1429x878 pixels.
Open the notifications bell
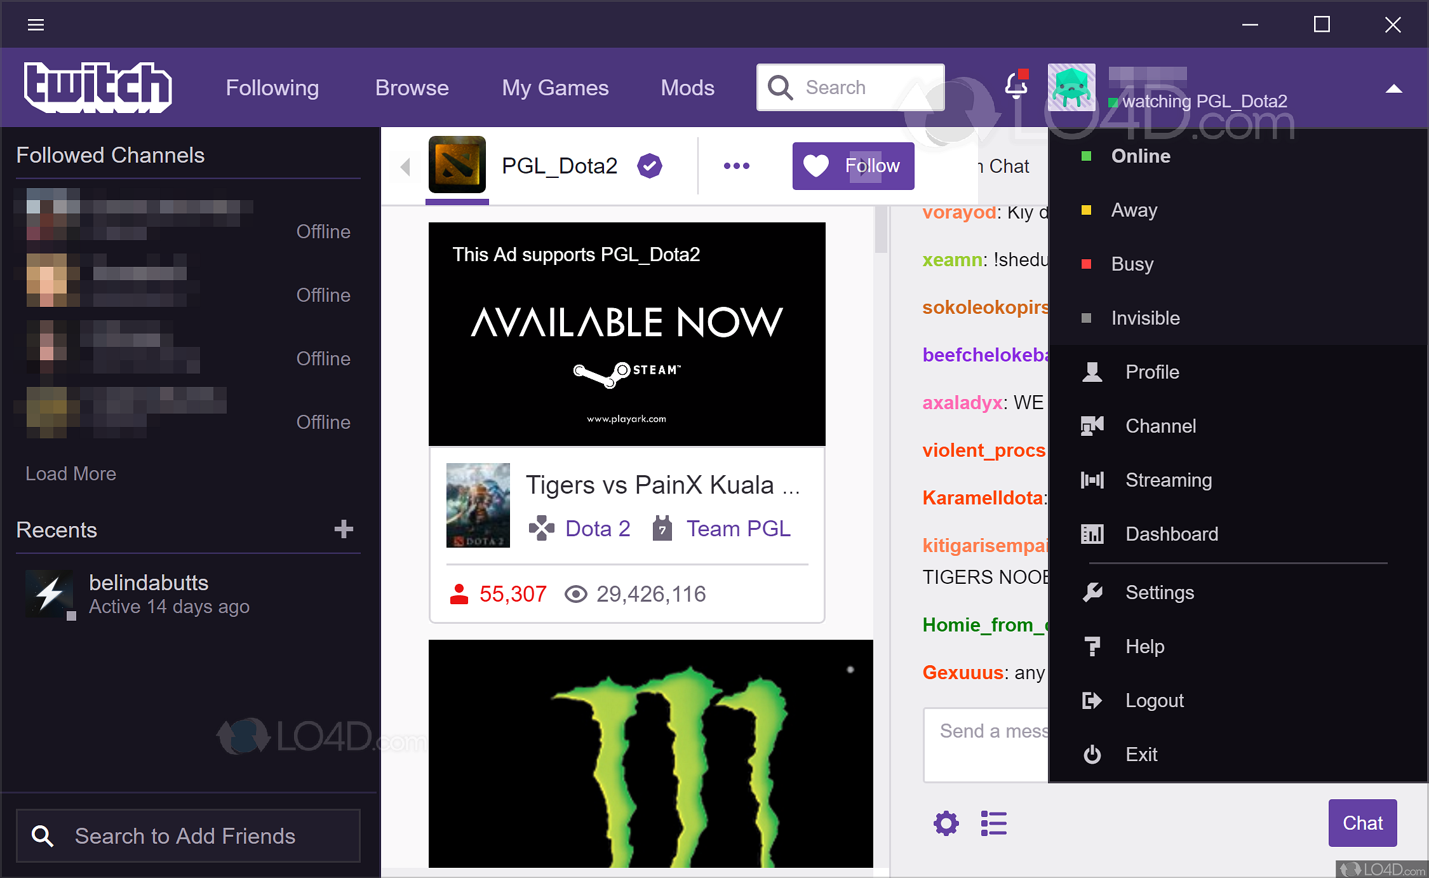[1016, 86]
